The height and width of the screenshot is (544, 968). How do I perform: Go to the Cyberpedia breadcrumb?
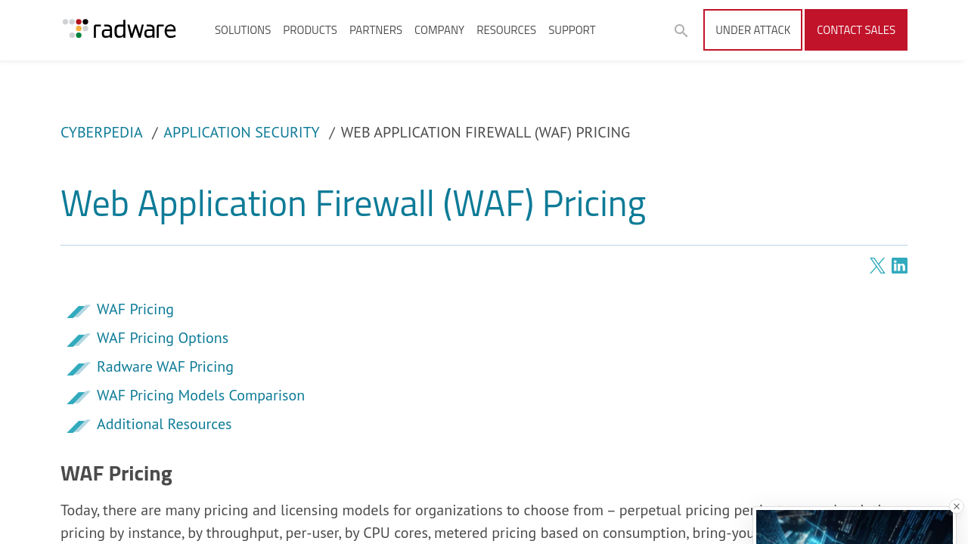click(101, 132)
